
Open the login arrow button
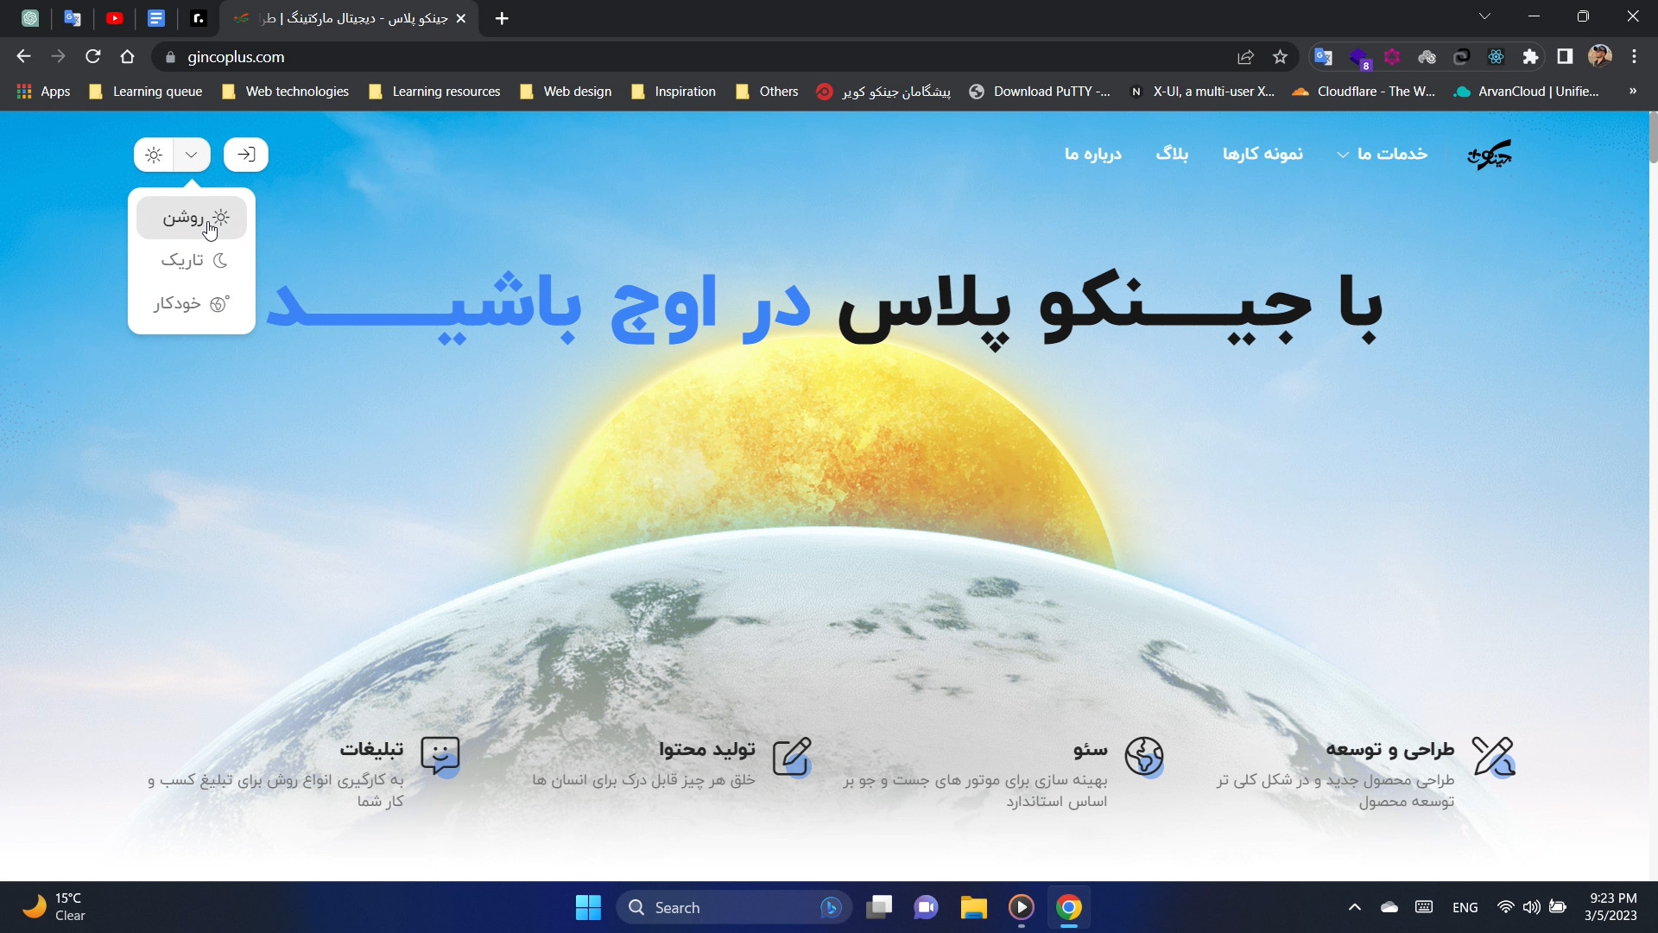tap(246, 155)
